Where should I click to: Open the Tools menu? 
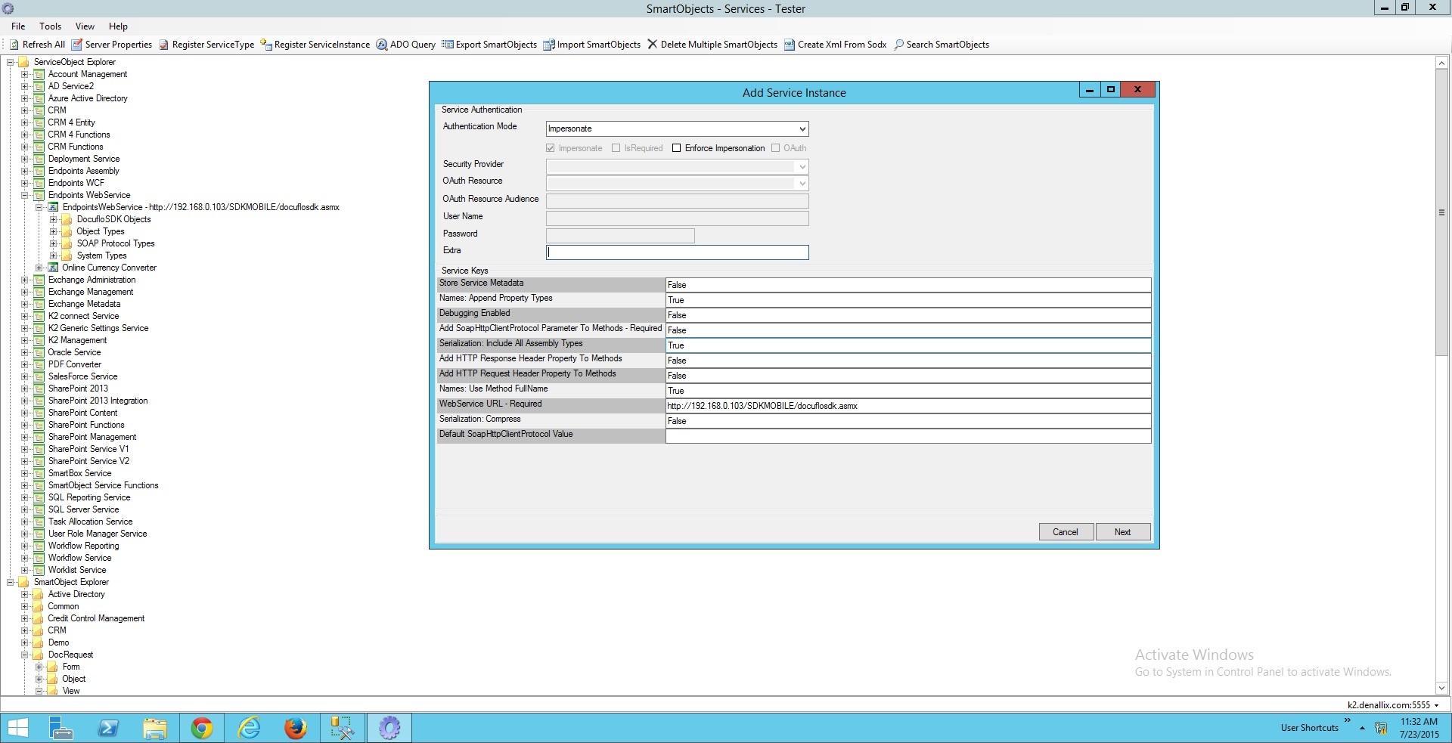click(x=51, y=26)
